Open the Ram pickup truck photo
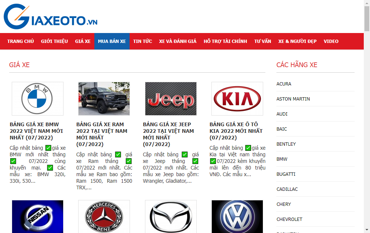The image size is (370, 233). (x=104, y=99)
